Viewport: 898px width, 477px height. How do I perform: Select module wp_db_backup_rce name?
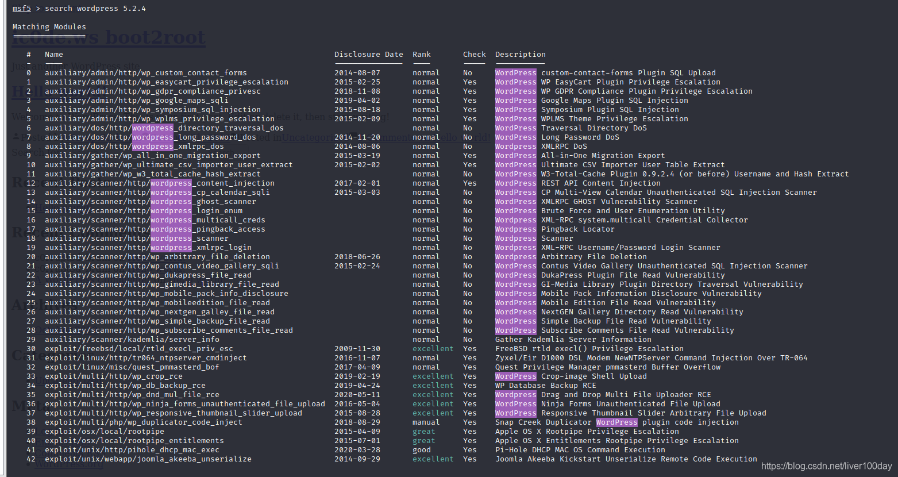click(125, 386)
